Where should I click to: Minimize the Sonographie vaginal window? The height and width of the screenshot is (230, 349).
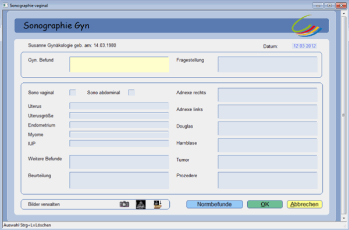tap(318, 5)
